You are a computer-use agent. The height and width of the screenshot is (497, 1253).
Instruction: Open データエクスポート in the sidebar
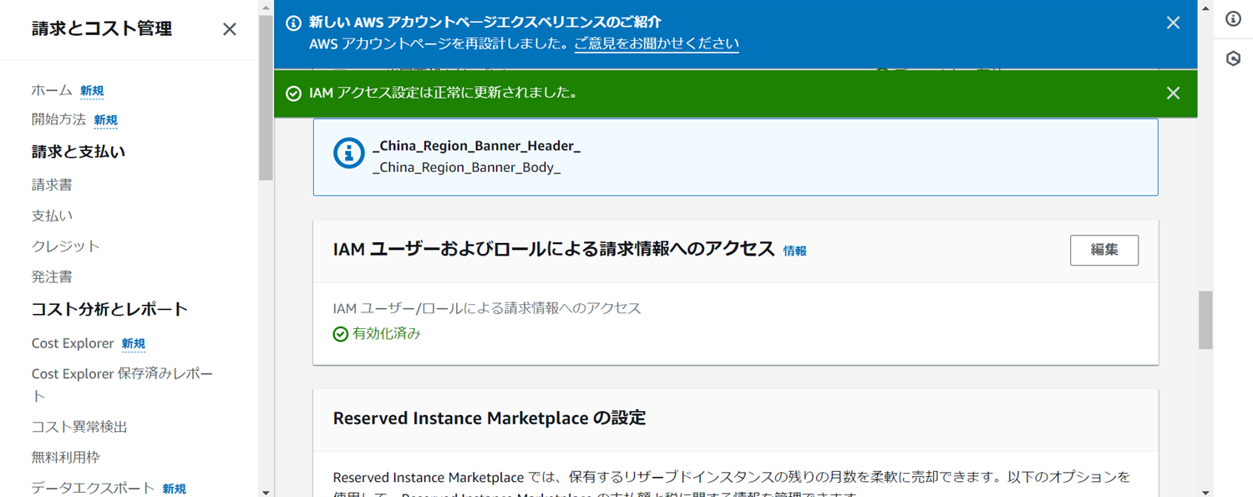click(x=94, y=488)
